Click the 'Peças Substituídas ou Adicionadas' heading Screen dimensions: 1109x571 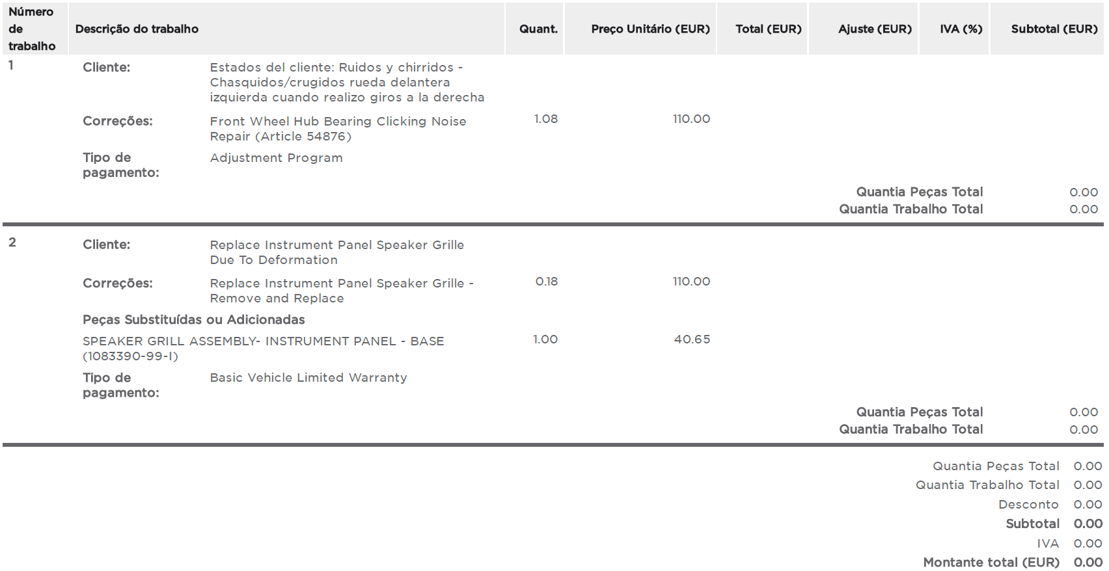pos(193,320)
